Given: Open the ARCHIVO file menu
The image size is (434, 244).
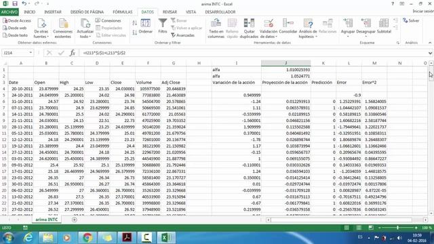Looking at the screenshot, I should (x=9, y=12).
